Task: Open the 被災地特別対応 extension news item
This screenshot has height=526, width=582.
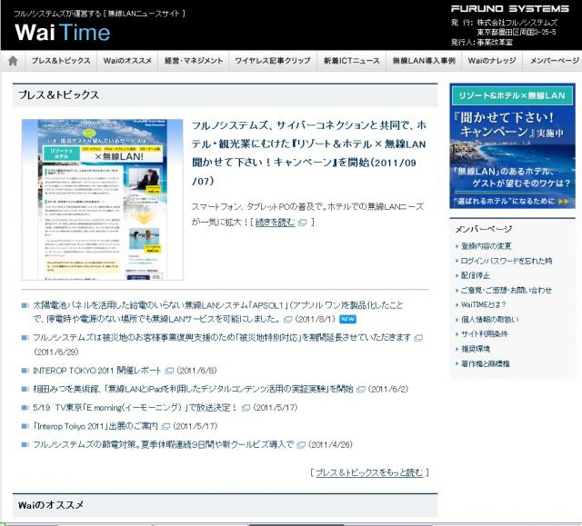Action: (222, 337)
